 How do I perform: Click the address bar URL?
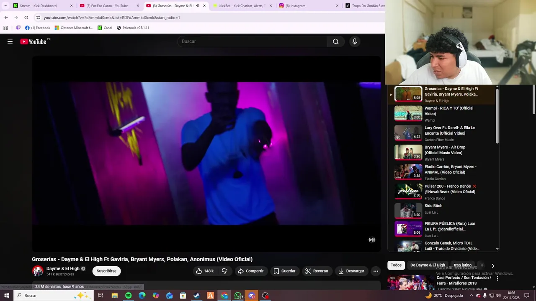(112, 18)
